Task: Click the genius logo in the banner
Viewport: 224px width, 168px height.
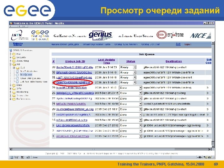Action: tap(100, 35)
